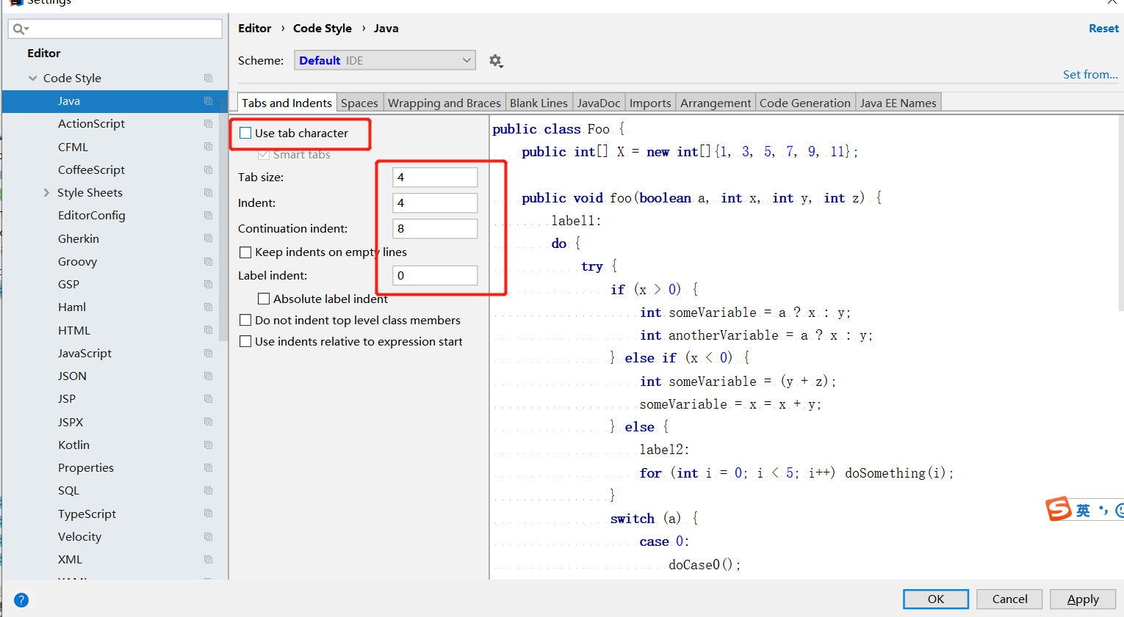Click the search magnifier icon

coord(20,29)
